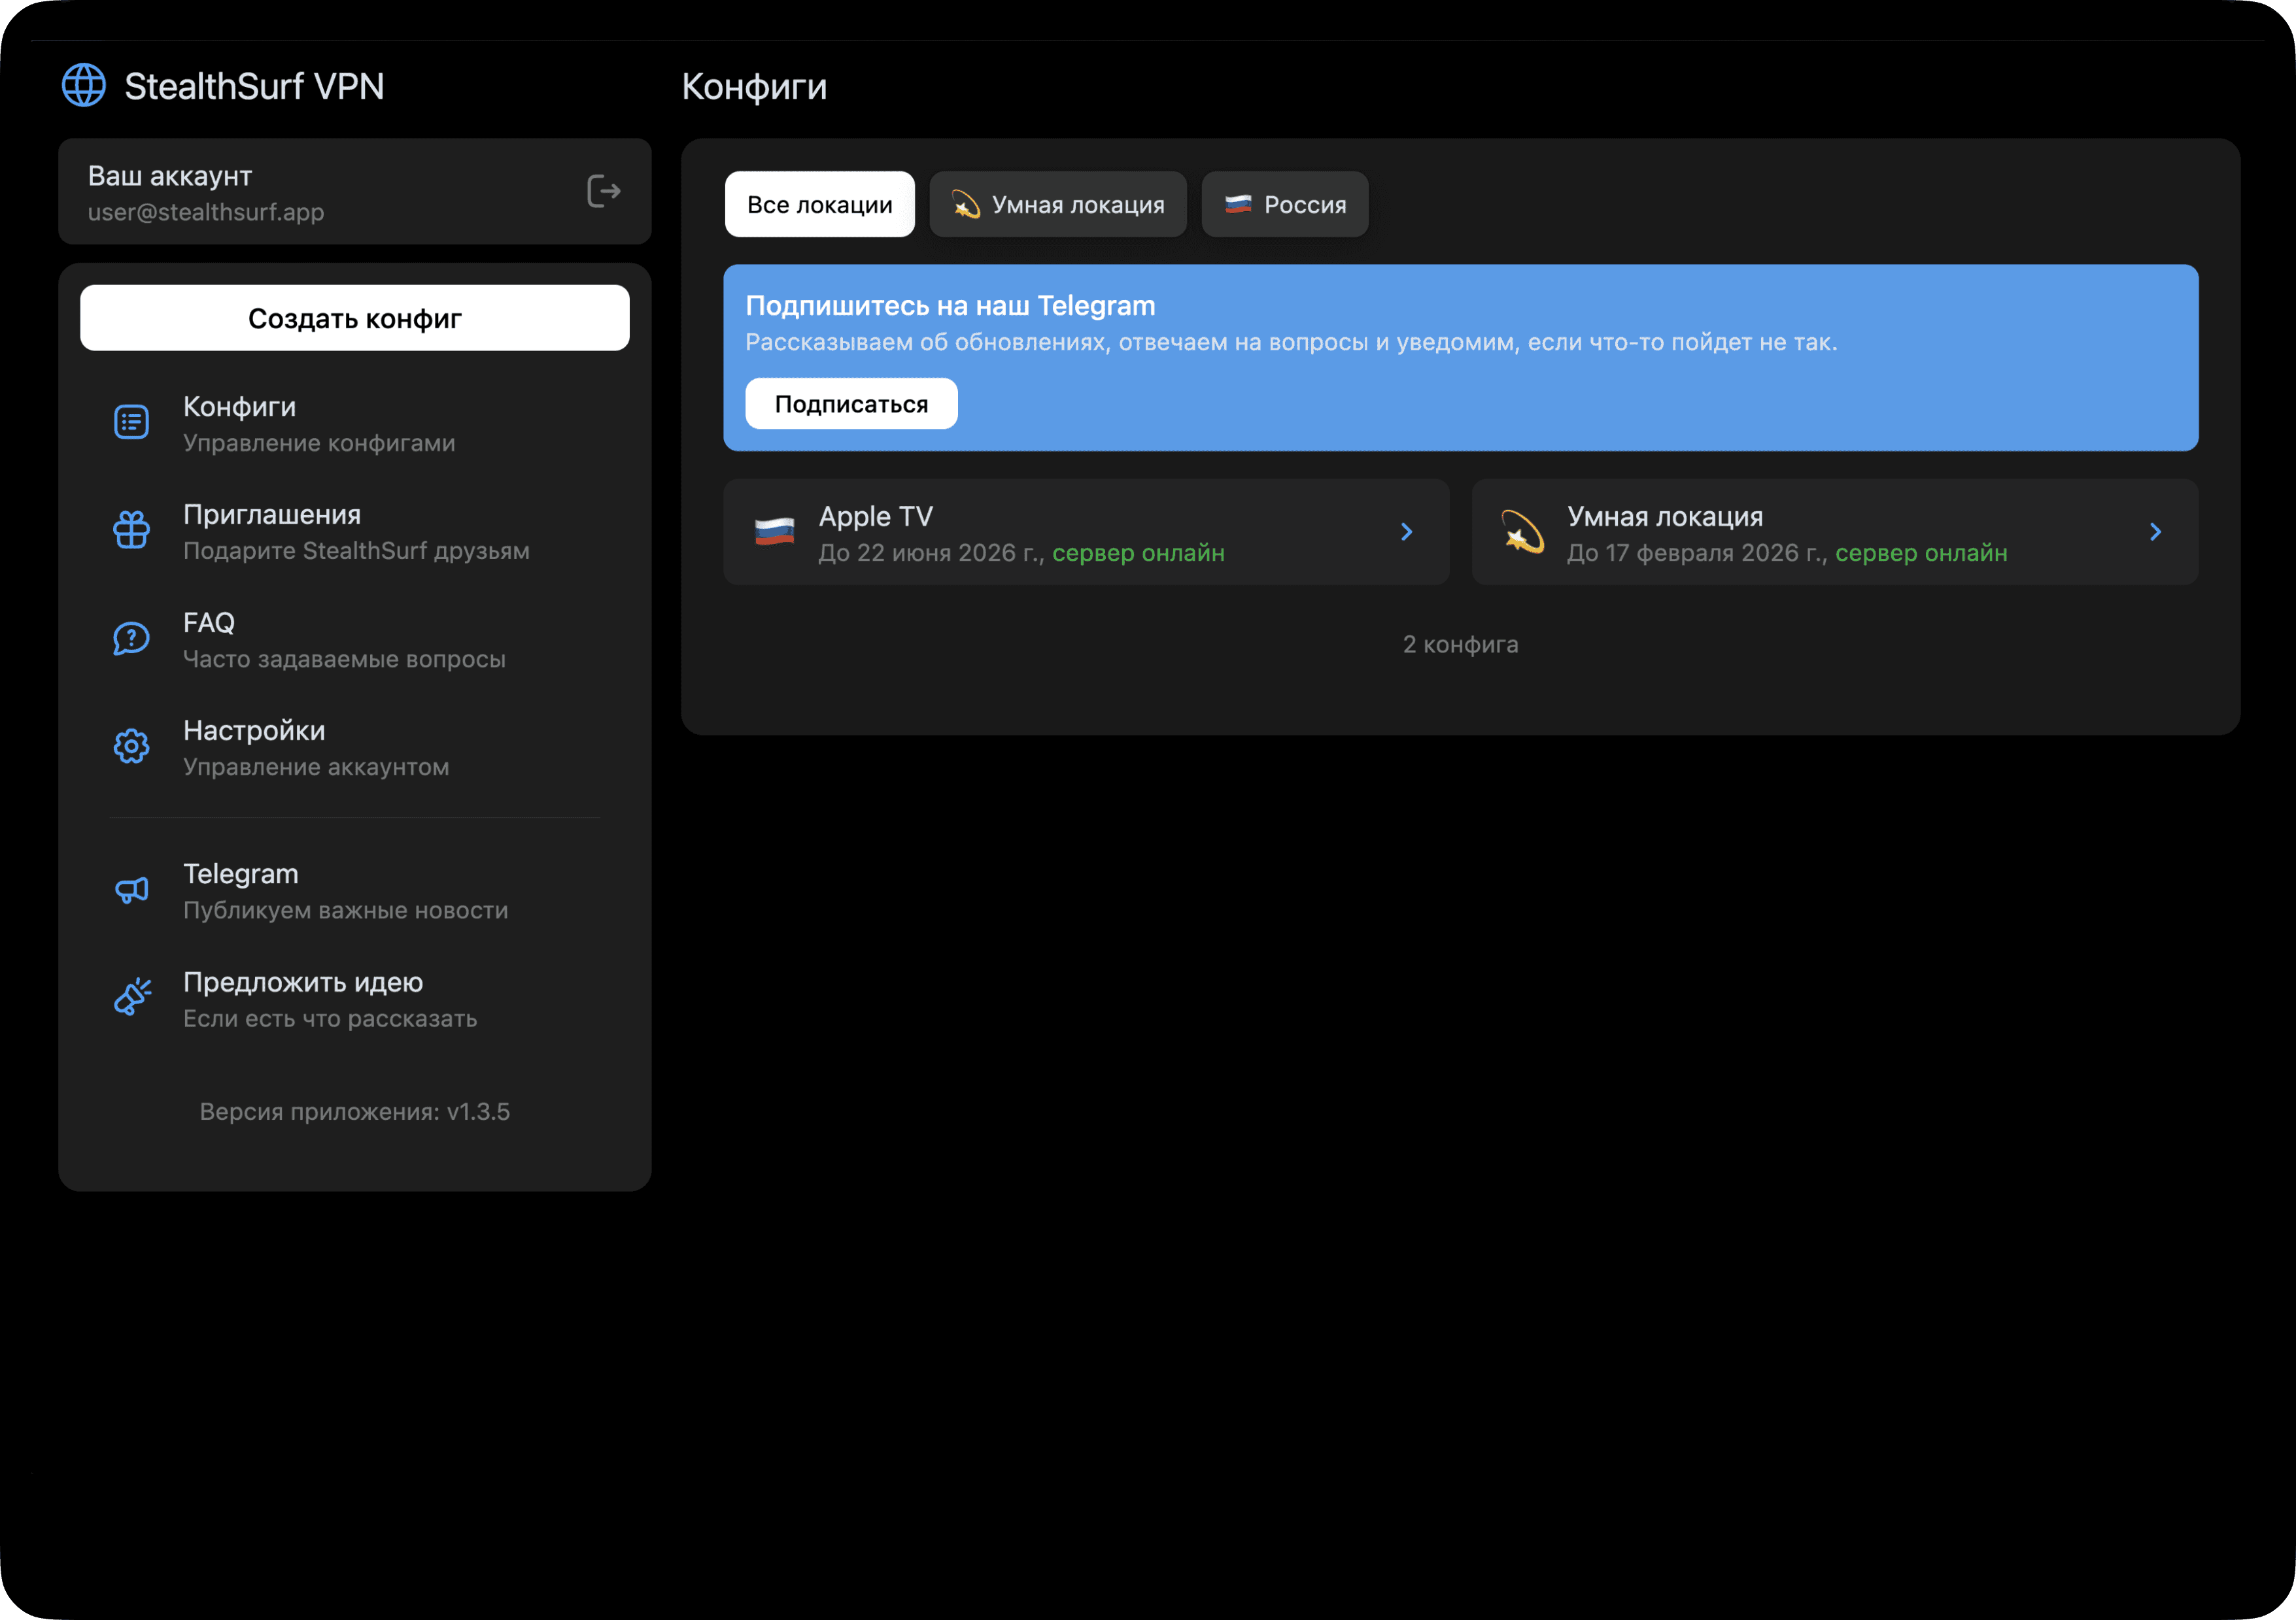This screenshot has height=1620, width=2296.
Task: Filter configs by Умная локация tab
Action: [x=1057, y=205]
